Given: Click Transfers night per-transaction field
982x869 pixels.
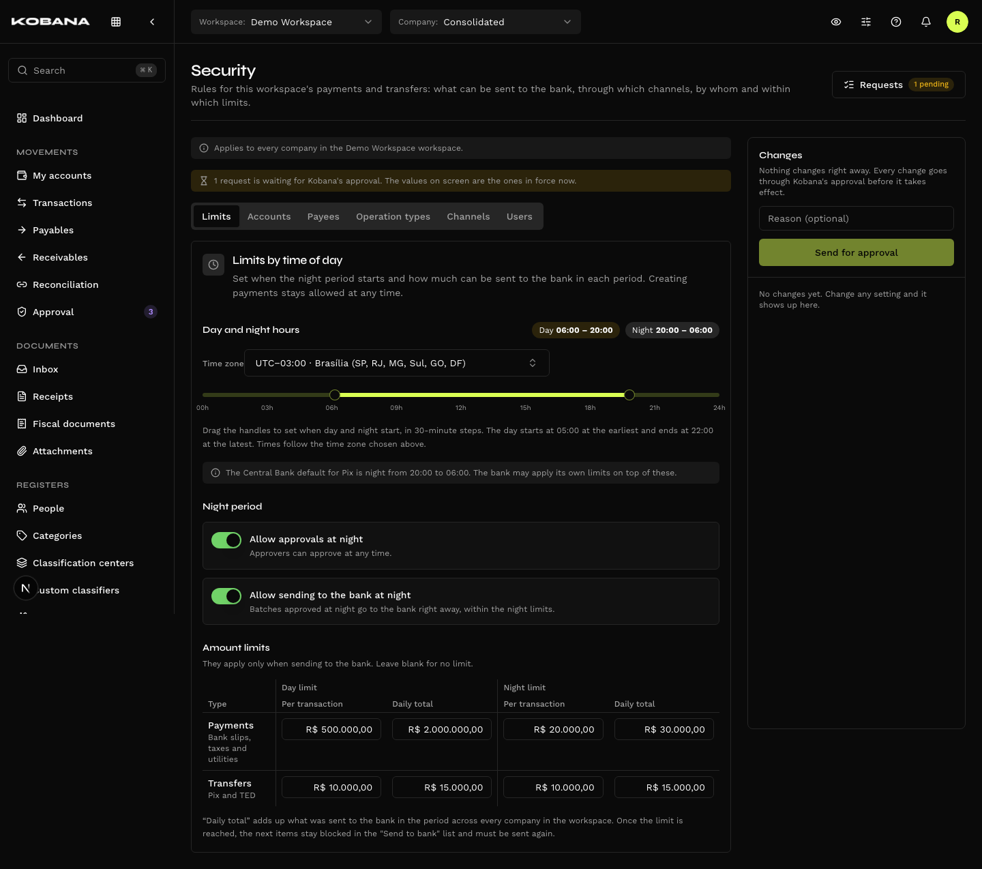Looking at the screenshot, I should point(553,787).
